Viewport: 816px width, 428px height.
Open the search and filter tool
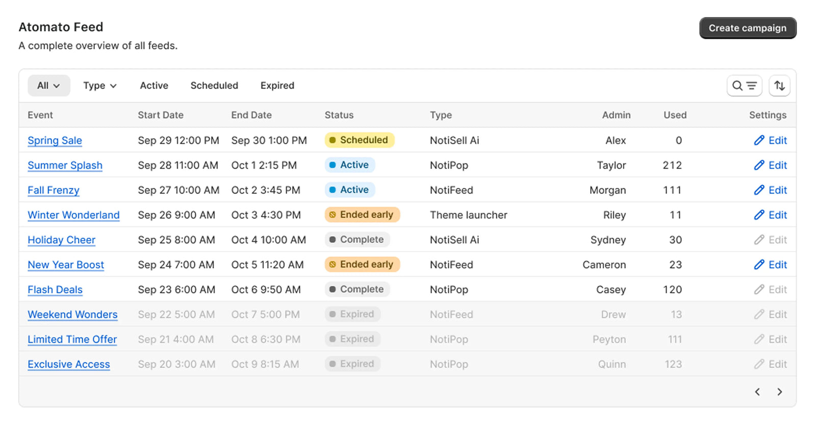pyautogui.click(x=744, y=85)
